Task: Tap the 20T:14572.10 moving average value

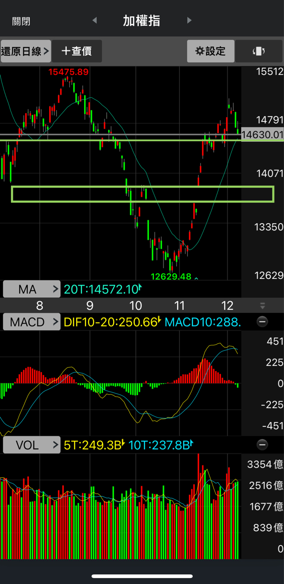Action: point(102,289)
